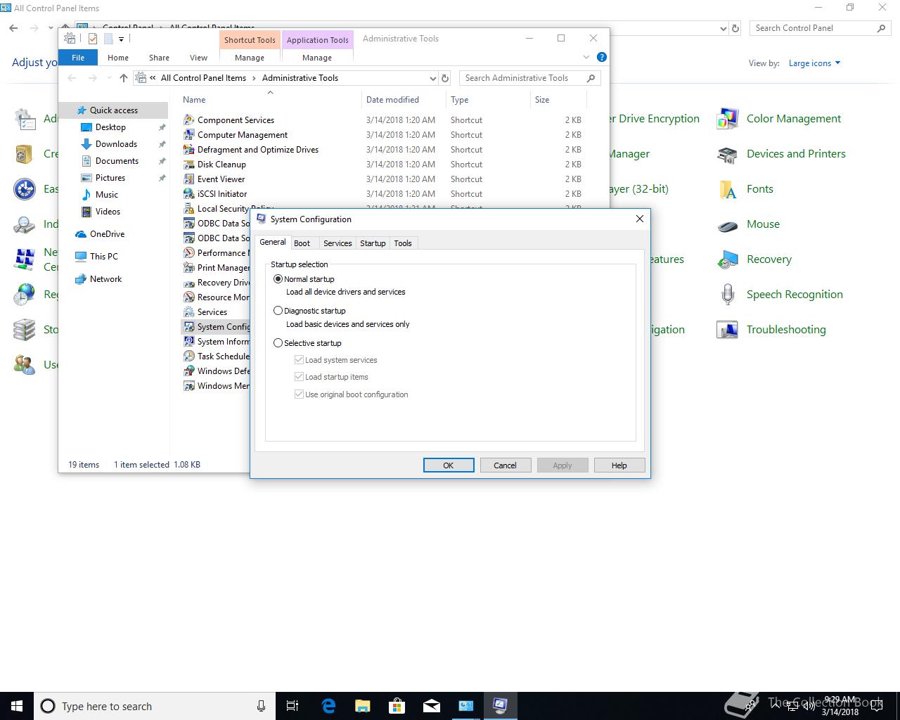The image size is (900, 720).
Task: Select Downloads in the navigation pane
Action: pos(116,144)
